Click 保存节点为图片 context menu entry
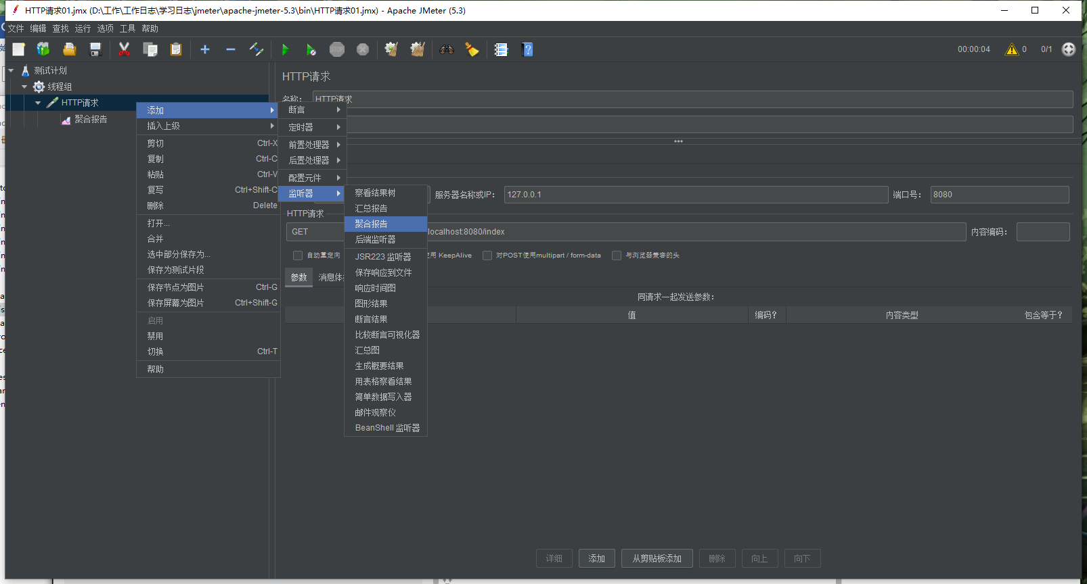 click(x=208, y=287)
